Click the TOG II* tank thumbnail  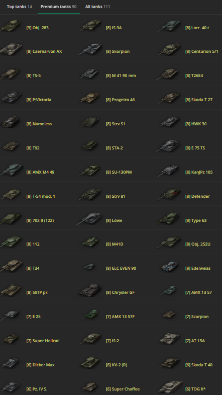coord(170,387)
